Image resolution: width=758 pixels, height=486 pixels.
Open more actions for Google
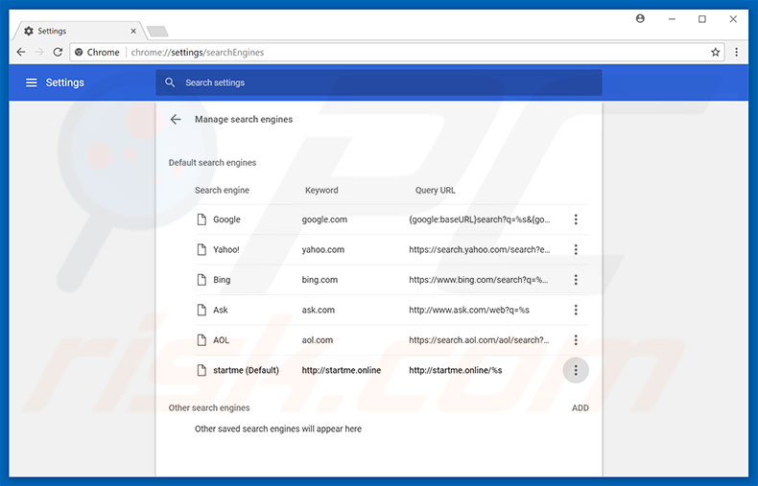click(x=576, y=220)
